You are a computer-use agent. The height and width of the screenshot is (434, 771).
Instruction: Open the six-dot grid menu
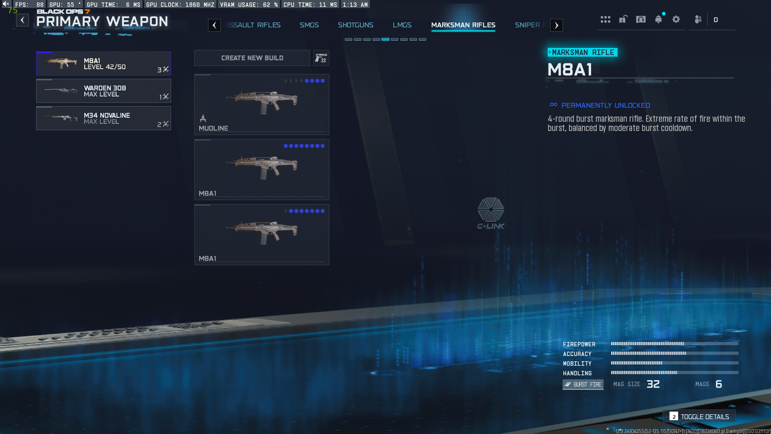[606, 19]
